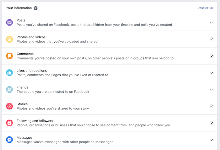
Task: Click the Your information heading
Action: pyautogui.click(x=19, y=8)
